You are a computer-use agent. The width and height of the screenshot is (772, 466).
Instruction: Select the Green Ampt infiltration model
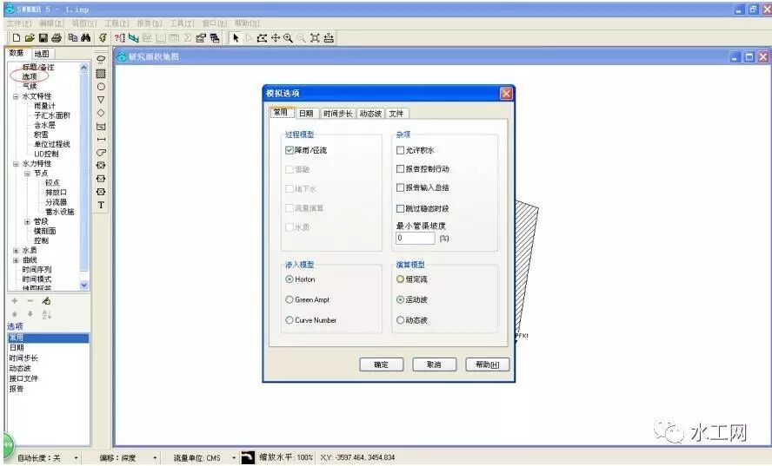click(289, 299)
